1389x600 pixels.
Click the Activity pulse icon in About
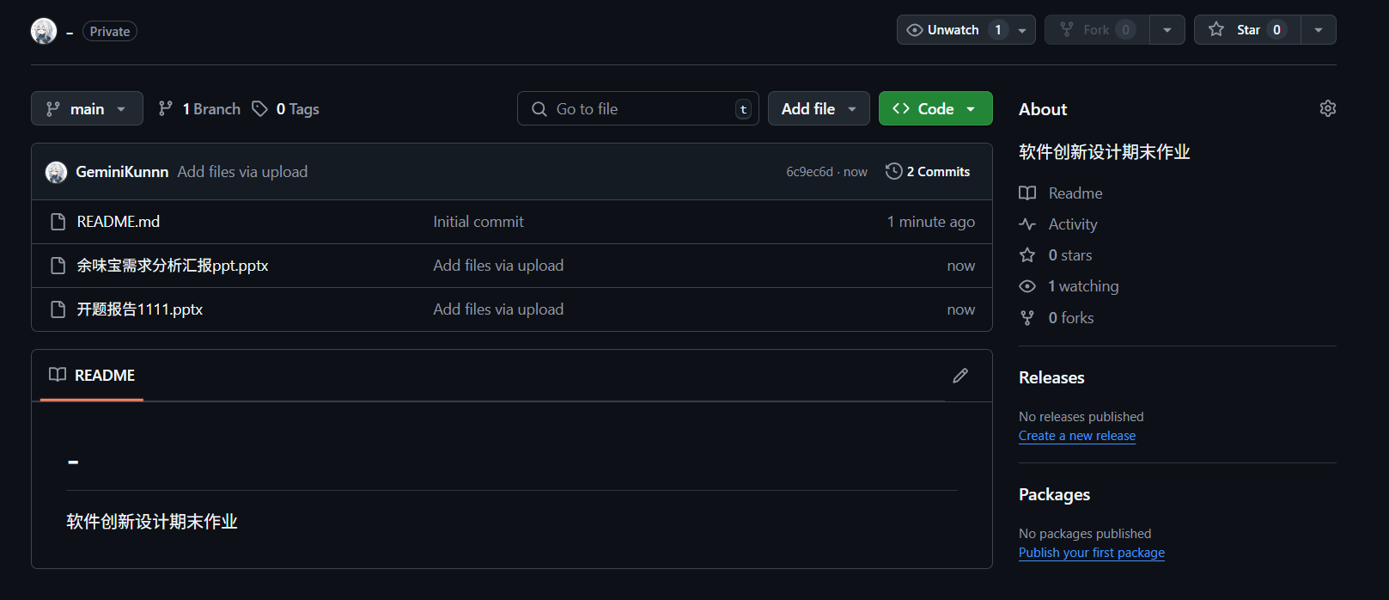tap(1027, 224)
